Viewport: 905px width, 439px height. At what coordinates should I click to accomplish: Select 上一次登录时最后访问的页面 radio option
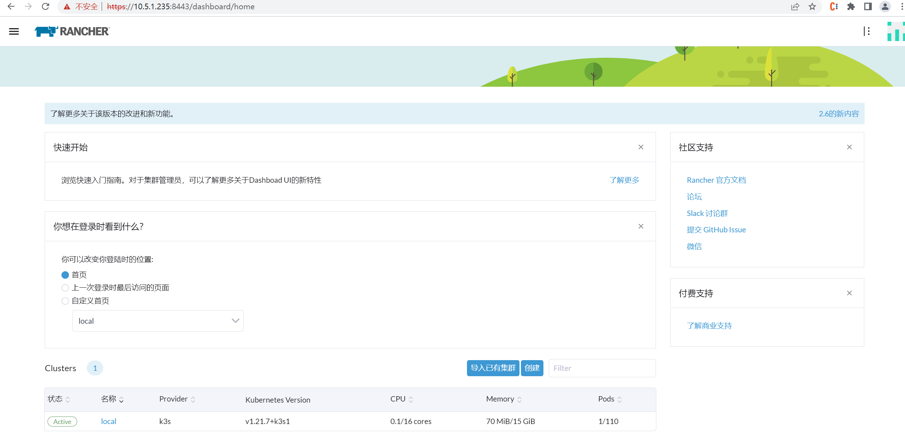(65, 288)
